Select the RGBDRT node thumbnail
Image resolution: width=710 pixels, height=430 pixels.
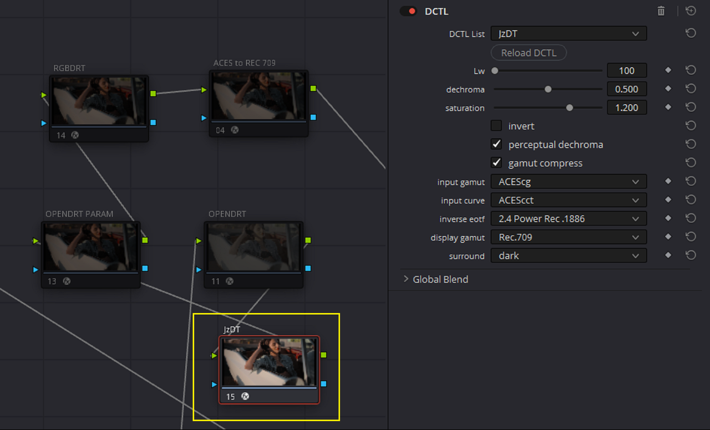(x=99, y=101)
